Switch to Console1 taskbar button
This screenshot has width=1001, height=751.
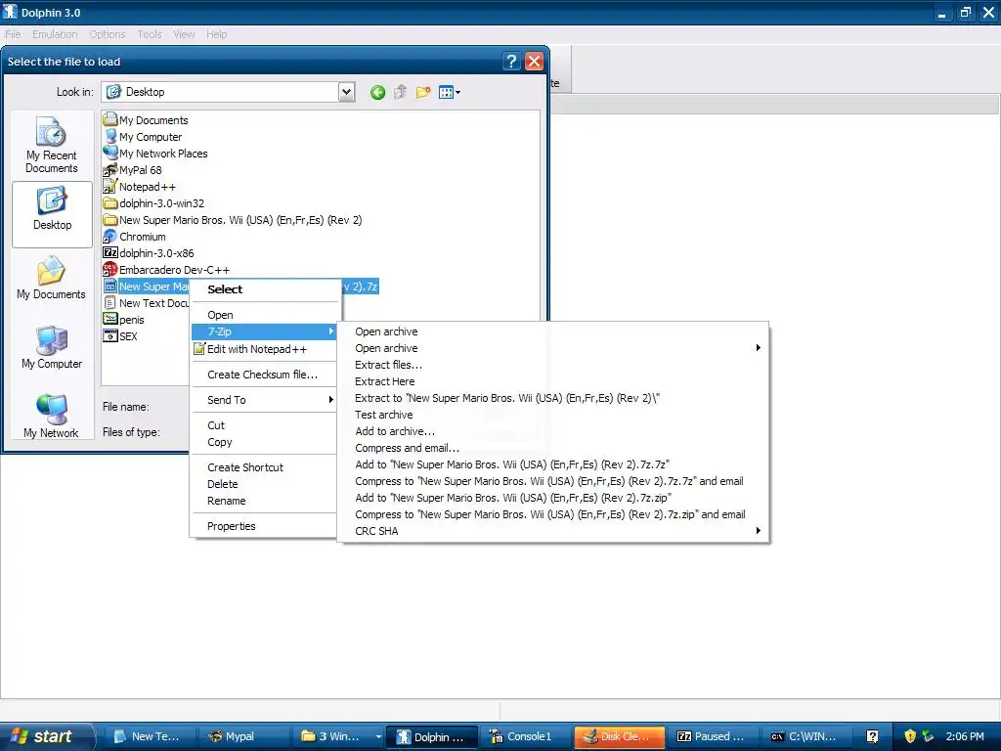tap(527, 736)
